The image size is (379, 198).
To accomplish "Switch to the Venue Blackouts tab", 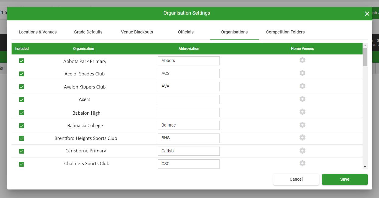I will point(137,32).
